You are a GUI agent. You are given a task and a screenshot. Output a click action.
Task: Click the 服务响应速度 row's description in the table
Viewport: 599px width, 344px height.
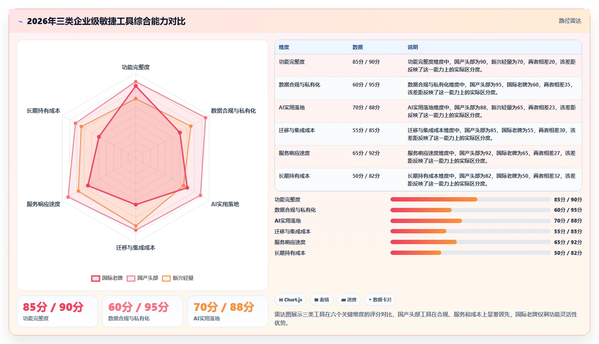tap(492, 157)
